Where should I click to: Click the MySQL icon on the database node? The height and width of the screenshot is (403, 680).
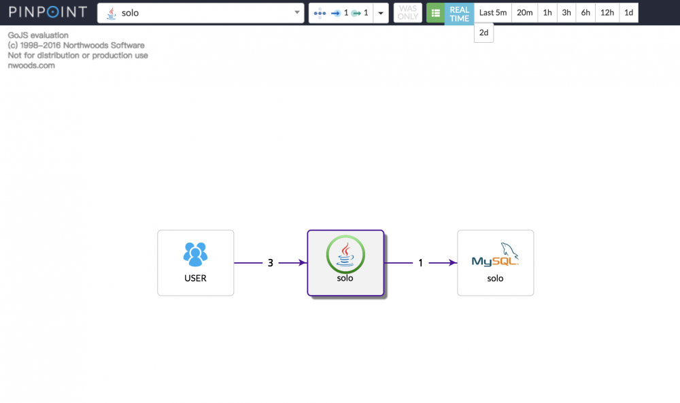495,254
